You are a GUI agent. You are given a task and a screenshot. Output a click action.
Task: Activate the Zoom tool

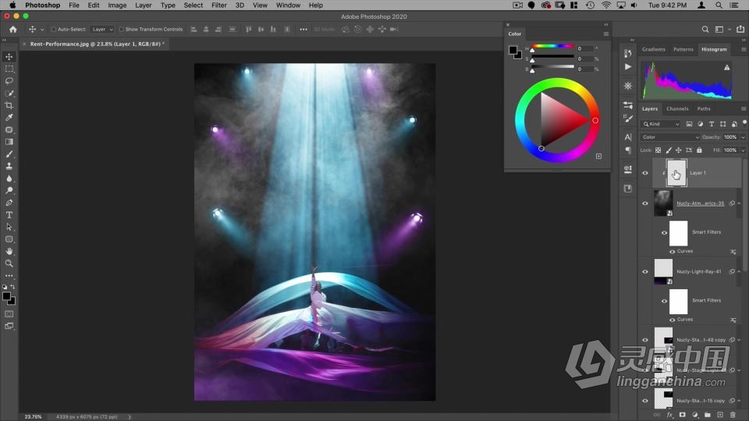coord(9,264)
